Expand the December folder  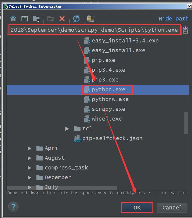point(29,177)
